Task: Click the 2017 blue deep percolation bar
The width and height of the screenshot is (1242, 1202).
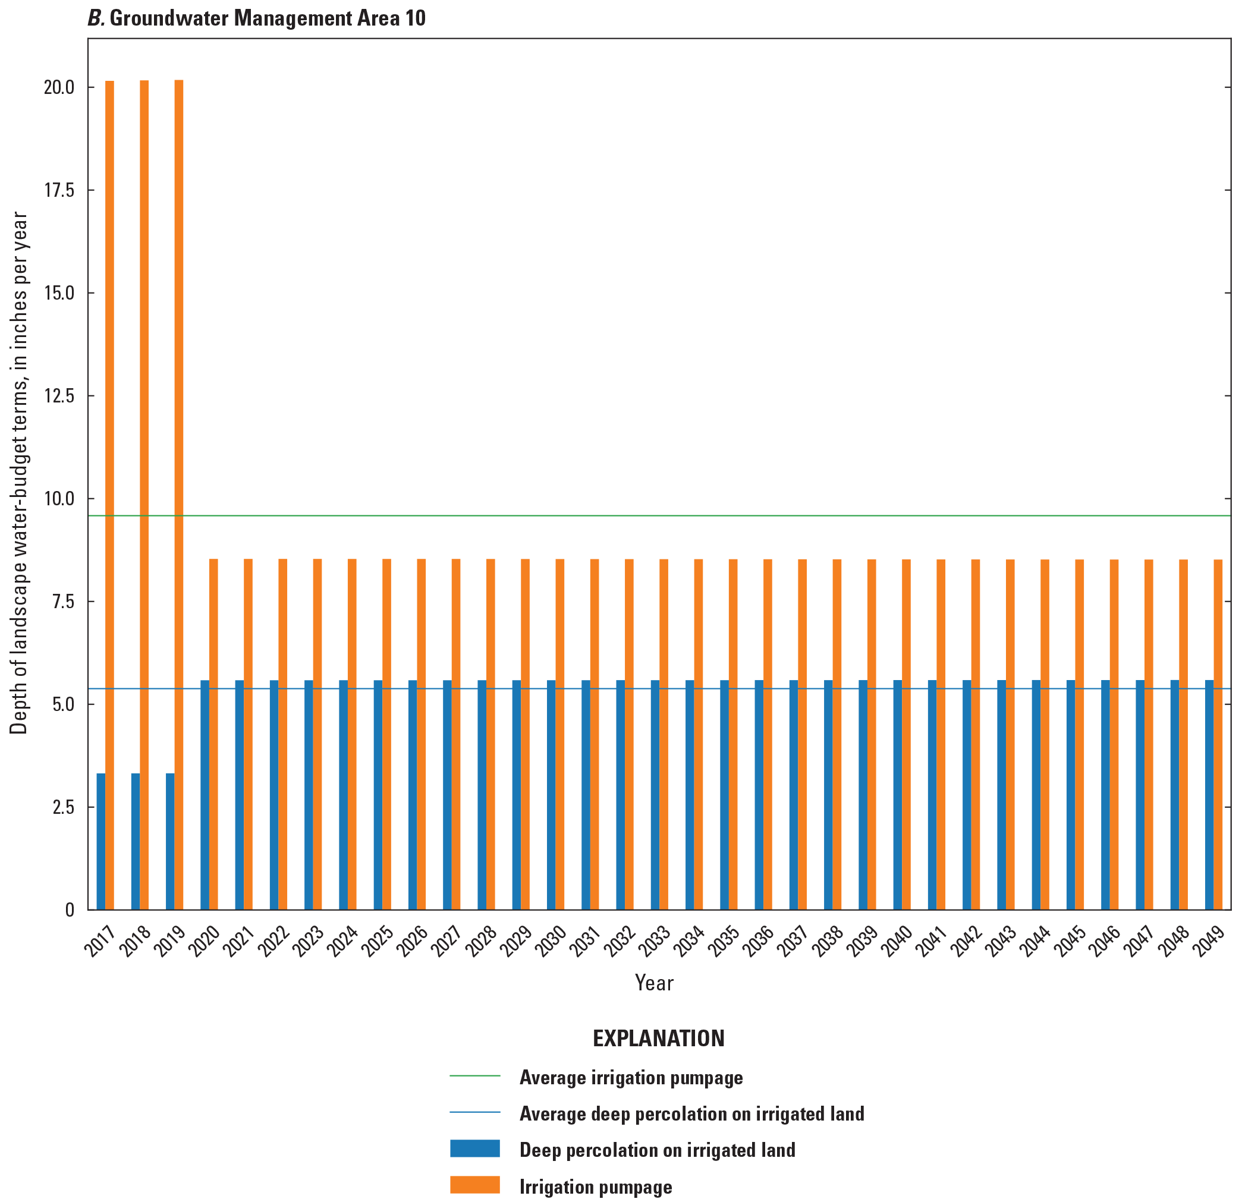Action: click(x=100, y=841)
